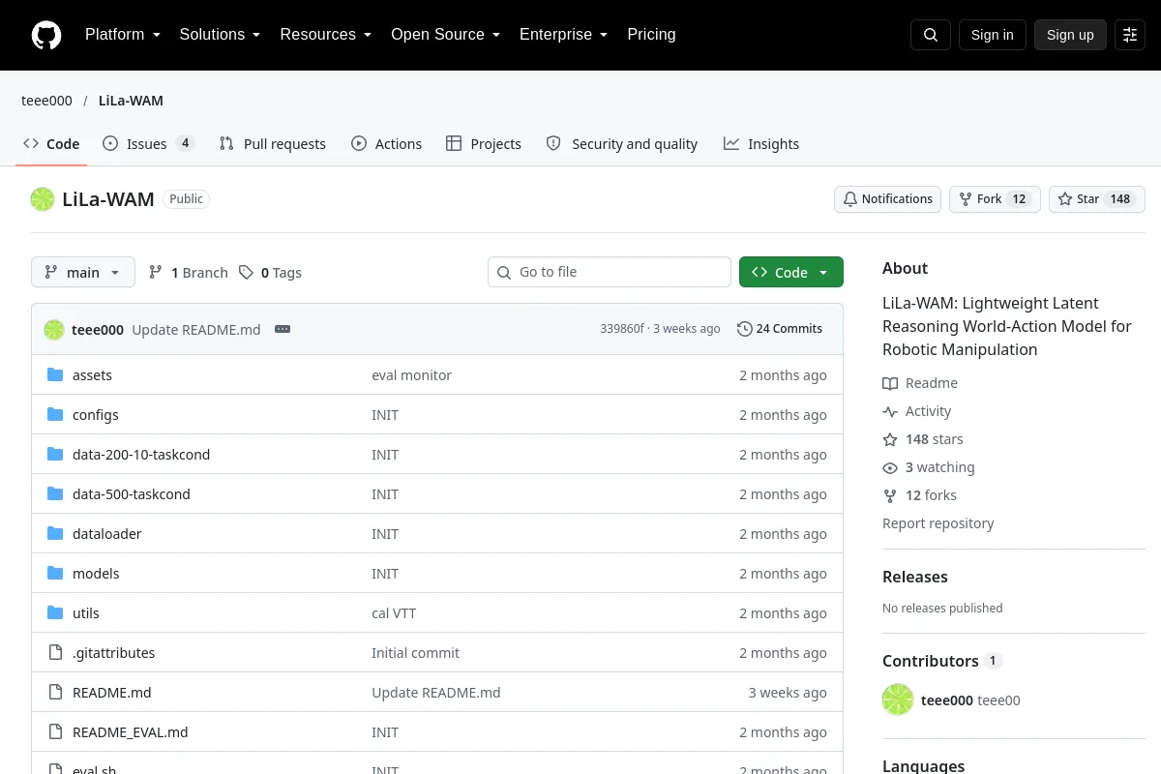Open 12 forks link in About
This screenshot has width=1161, height=774.
919,495
